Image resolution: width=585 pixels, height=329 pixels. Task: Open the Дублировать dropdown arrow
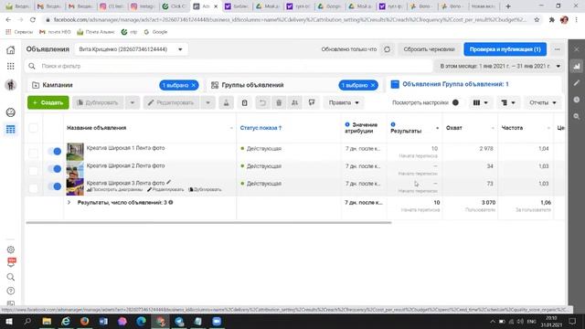tap(133, 102)
